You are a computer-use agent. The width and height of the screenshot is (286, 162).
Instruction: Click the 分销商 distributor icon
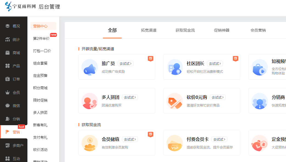coord(260,101)
